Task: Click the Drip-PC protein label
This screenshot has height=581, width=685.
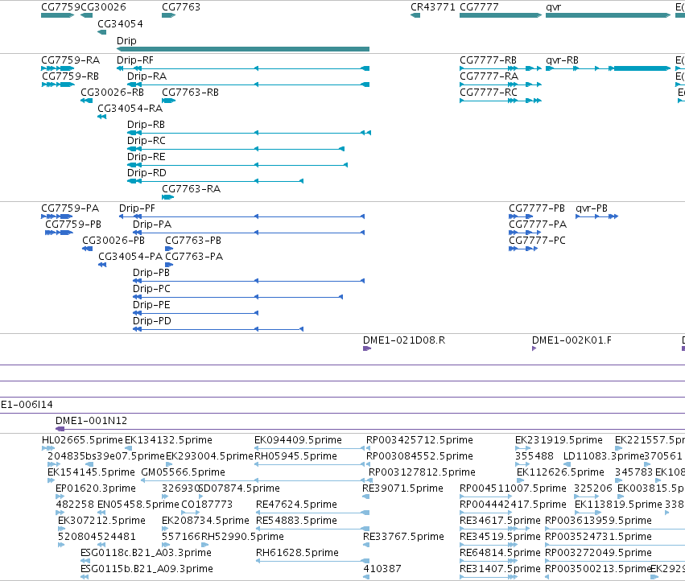Action: (151, 289)
